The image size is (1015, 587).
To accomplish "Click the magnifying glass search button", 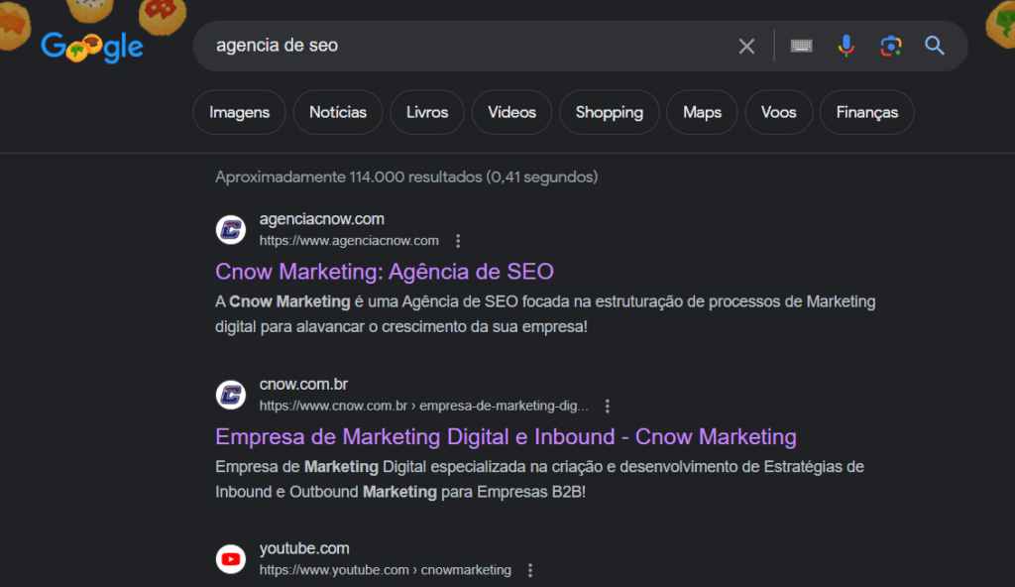I will 934,46.
